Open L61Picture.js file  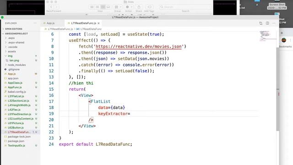click(16, 123)
